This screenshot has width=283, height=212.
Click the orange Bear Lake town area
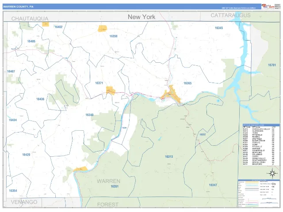[x=46, y=24]
